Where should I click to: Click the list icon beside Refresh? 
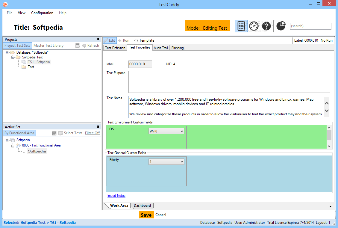coord(77,46)
